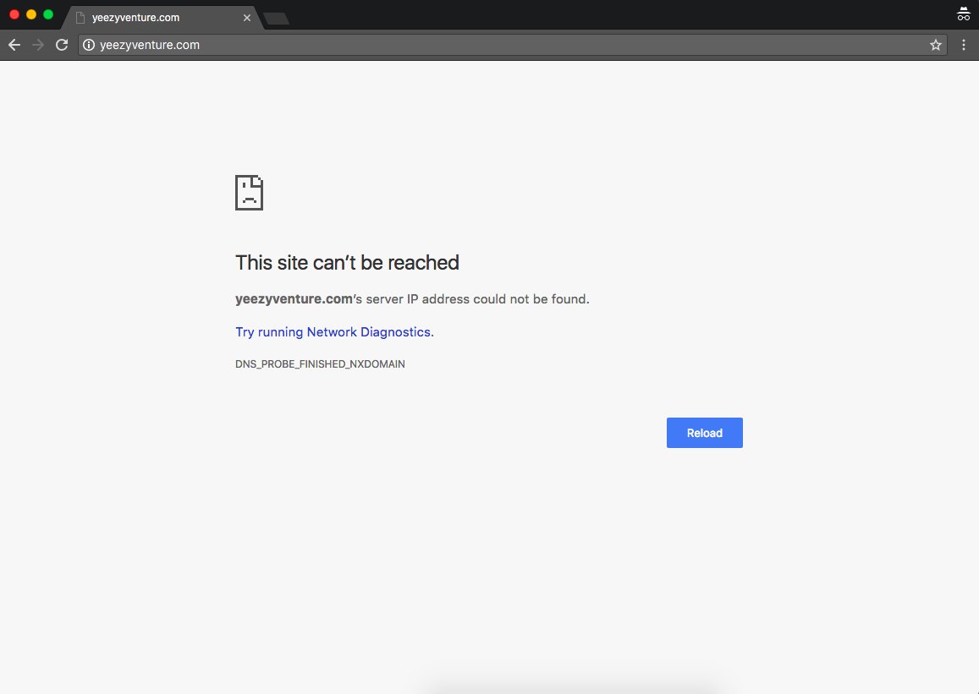979x694 pixels.
Task: Click the bold yeezyventure.com text in the message
Action: [x=294, y=298]
